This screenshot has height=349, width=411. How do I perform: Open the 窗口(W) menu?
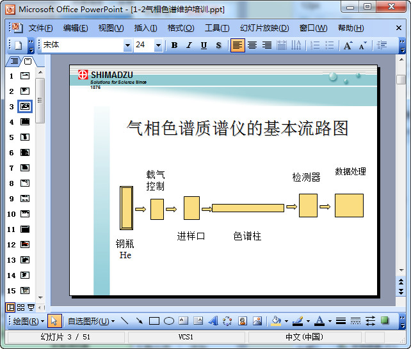pyautogui.click(x=314, y=28)
